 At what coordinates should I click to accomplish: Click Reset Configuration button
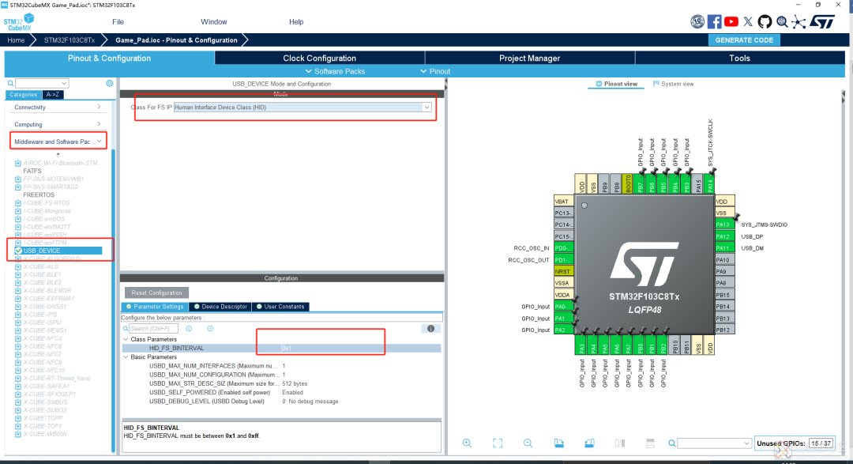[156, 293]
